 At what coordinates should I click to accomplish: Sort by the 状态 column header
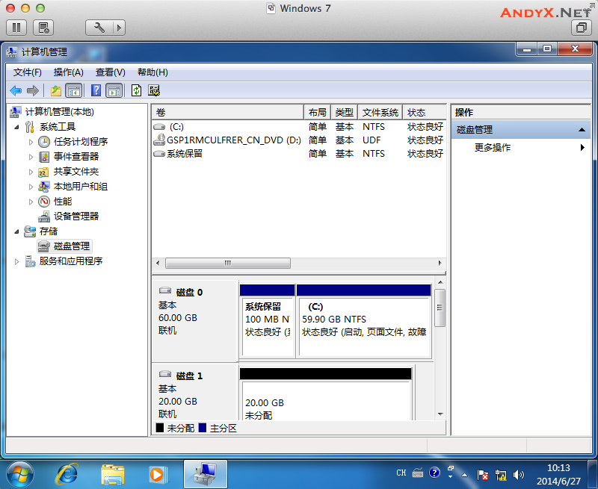tap(424, 112)
